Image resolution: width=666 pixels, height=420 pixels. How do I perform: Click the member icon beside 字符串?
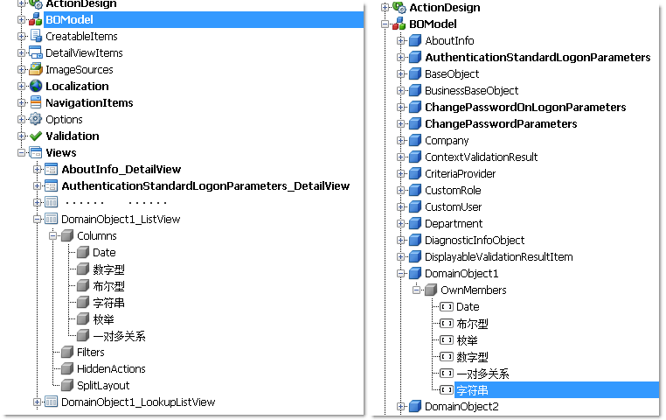[x=447, y=389]
